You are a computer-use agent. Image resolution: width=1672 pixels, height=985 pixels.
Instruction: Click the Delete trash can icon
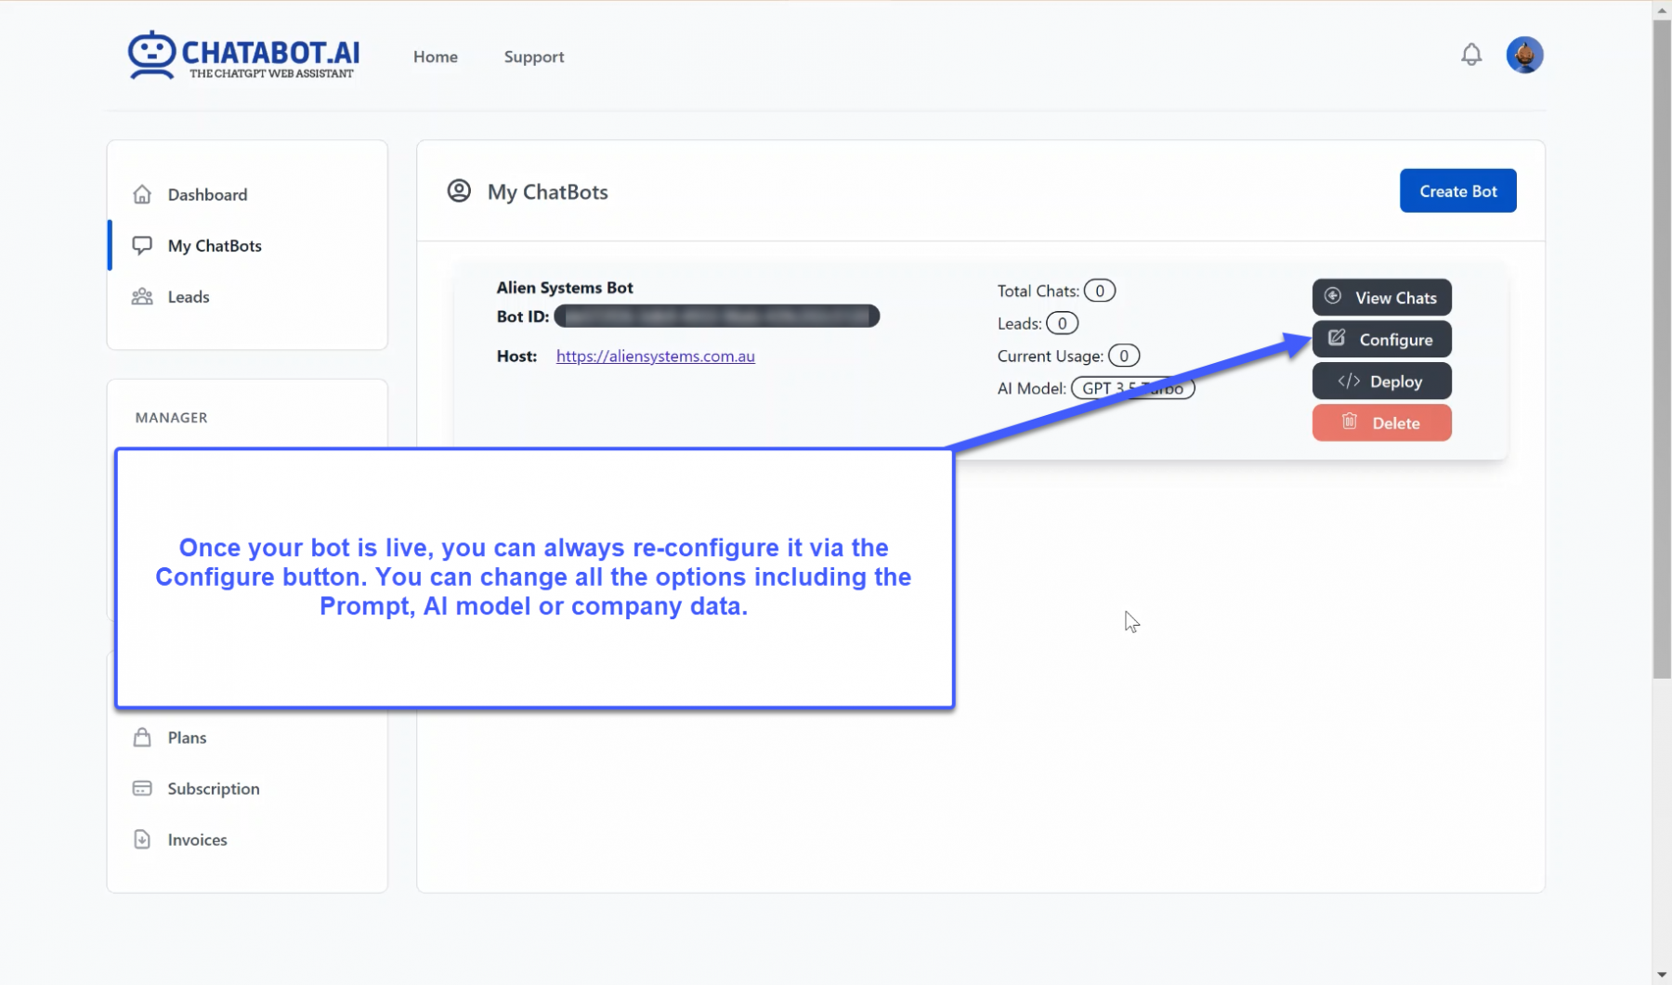click(x=1350, y=421)
